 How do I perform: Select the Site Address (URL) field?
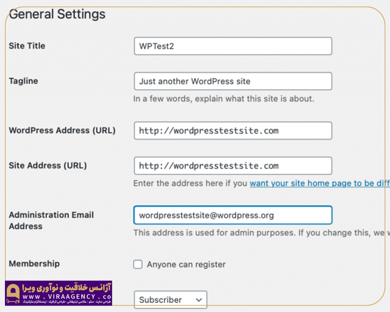tap(233, 166)
